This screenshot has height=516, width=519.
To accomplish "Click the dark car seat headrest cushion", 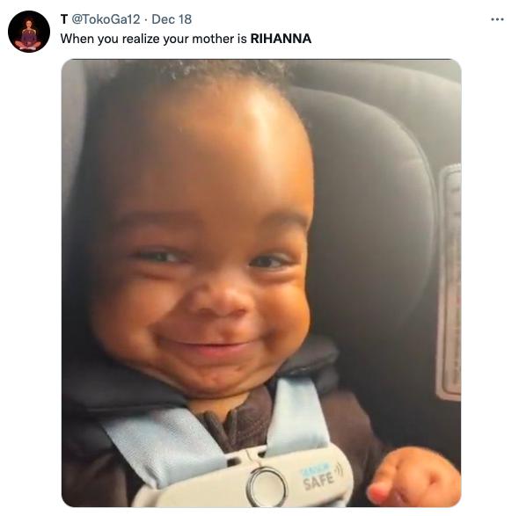I will click(370, 231).
